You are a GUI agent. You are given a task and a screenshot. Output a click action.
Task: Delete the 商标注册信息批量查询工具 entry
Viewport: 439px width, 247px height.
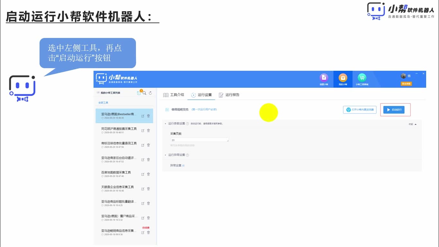pyautogui.click(x=148, y=145)
